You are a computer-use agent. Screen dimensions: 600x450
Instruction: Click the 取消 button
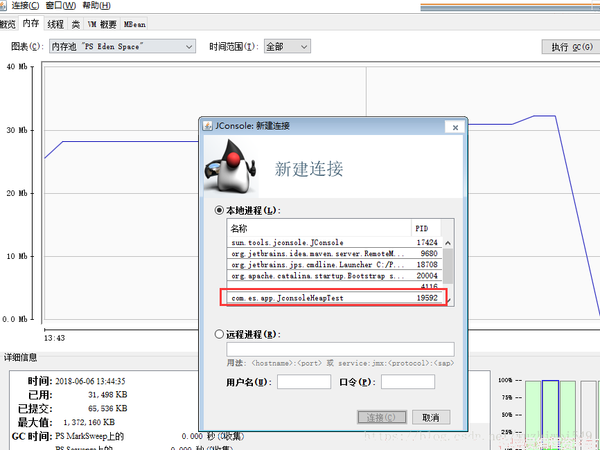click(431, 417)
